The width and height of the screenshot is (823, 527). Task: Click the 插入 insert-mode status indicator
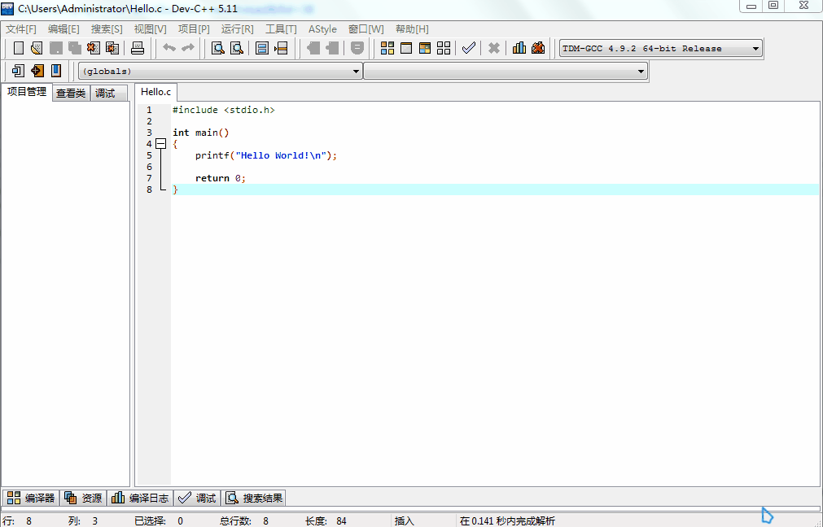pos(405,521)
